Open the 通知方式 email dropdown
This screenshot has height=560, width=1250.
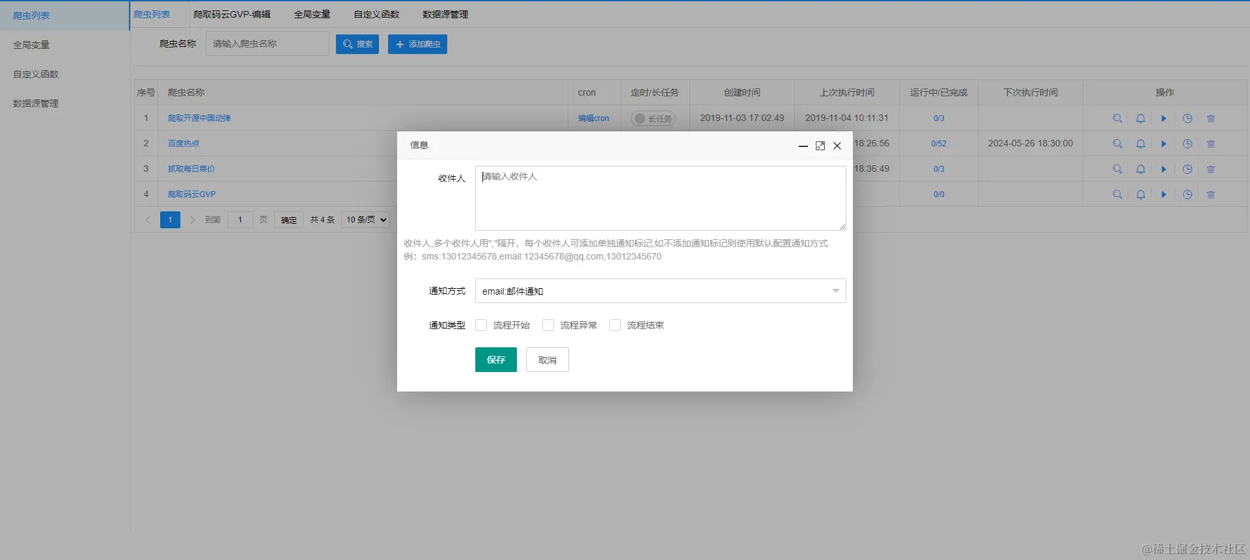[660, 291]
